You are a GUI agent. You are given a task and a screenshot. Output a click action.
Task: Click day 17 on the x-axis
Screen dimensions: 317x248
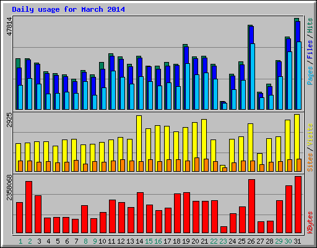(x=167, y=241)
